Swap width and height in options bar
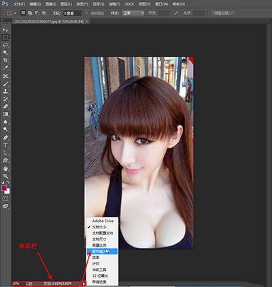Screen dimensions: 272x287 click(176, 13)
